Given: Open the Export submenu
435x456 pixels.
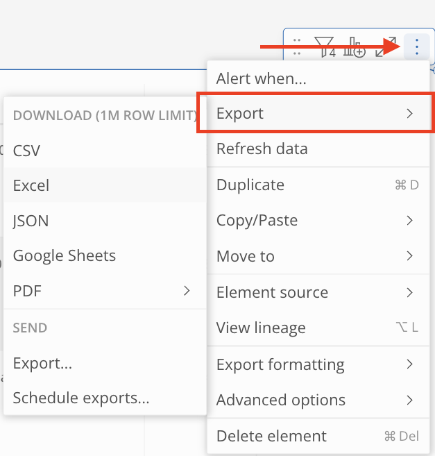Looking at the screenshot, I should tap(318, 113).
